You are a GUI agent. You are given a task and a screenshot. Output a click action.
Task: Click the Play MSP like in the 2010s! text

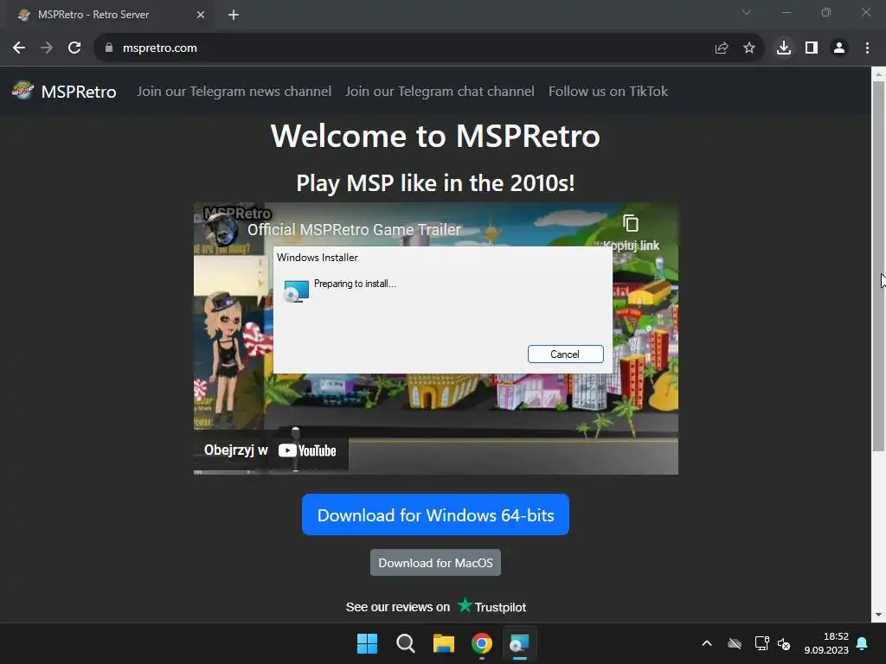[x=436, y=183]
